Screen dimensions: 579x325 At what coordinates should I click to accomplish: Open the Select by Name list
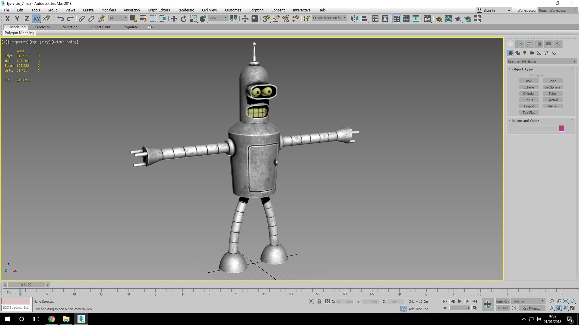pos(143,19)
